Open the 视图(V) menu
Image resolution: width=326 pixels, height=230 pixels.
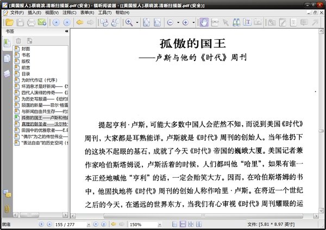[52, 13]
